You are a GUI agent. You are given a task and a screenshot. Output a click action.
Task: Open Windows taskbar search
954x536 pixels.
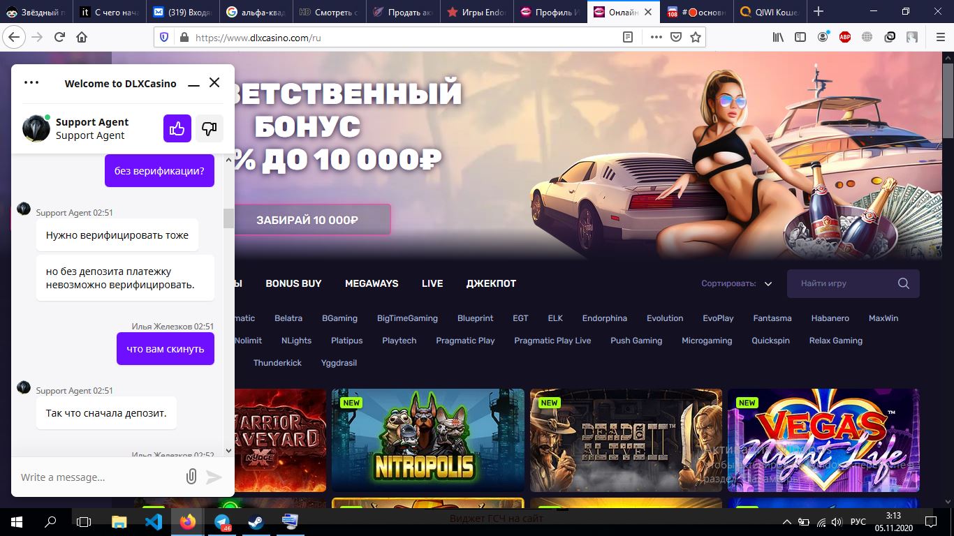(50, 521)
